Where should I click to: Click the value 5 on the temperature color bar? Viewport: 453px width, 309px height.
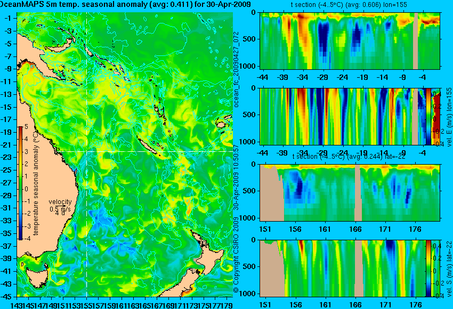tap(26, 126)
